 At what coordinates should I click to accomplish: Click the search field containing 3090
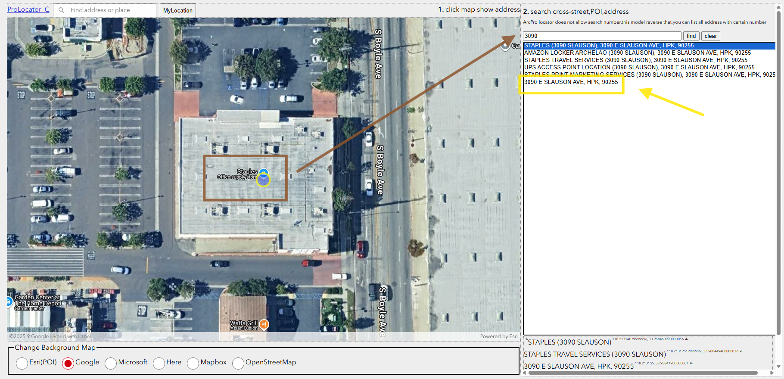click(602, 36)
